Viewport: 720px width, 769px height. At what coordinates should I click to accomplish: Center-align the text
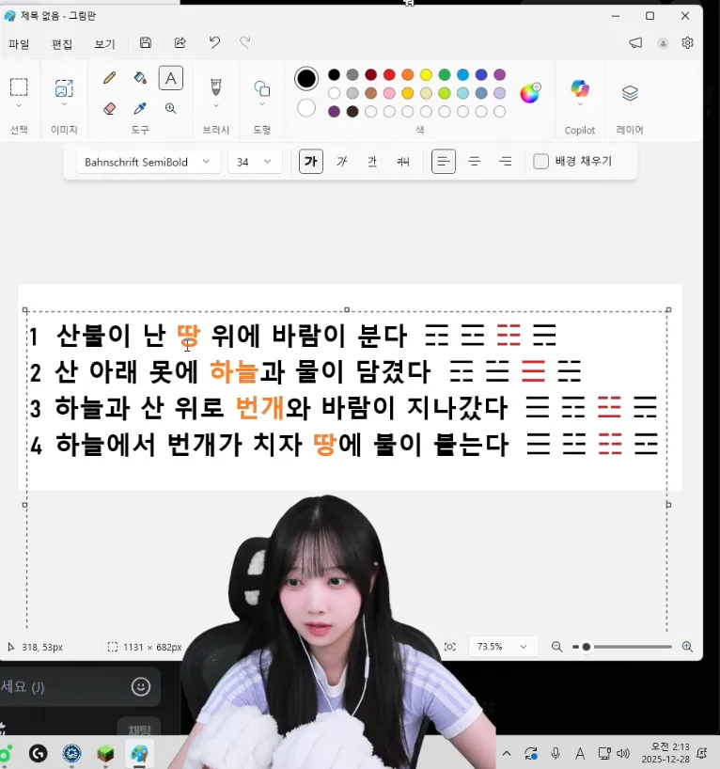pyautogui.click(x=475, y=162)
